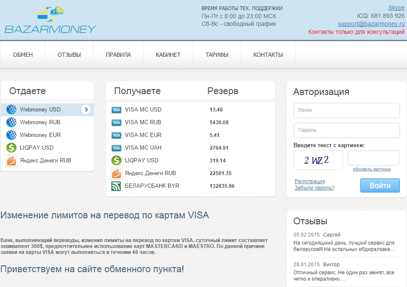
Task: Choose VISA MC UAH in the Получаете list
Action: coord(191,148)
